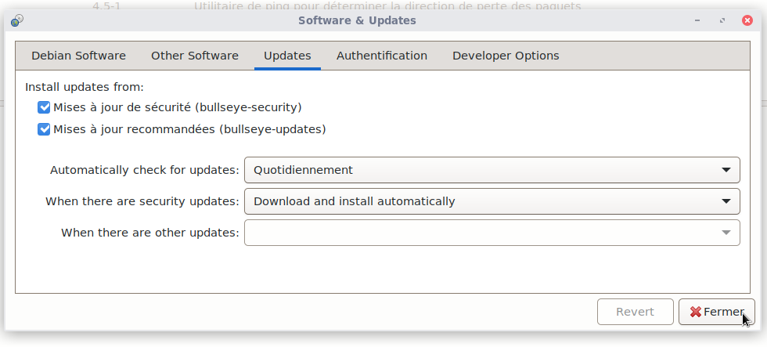Uncheck Mises à jour de sécurité (bullseye-security)
767x347 pixels.
[44, 107]
